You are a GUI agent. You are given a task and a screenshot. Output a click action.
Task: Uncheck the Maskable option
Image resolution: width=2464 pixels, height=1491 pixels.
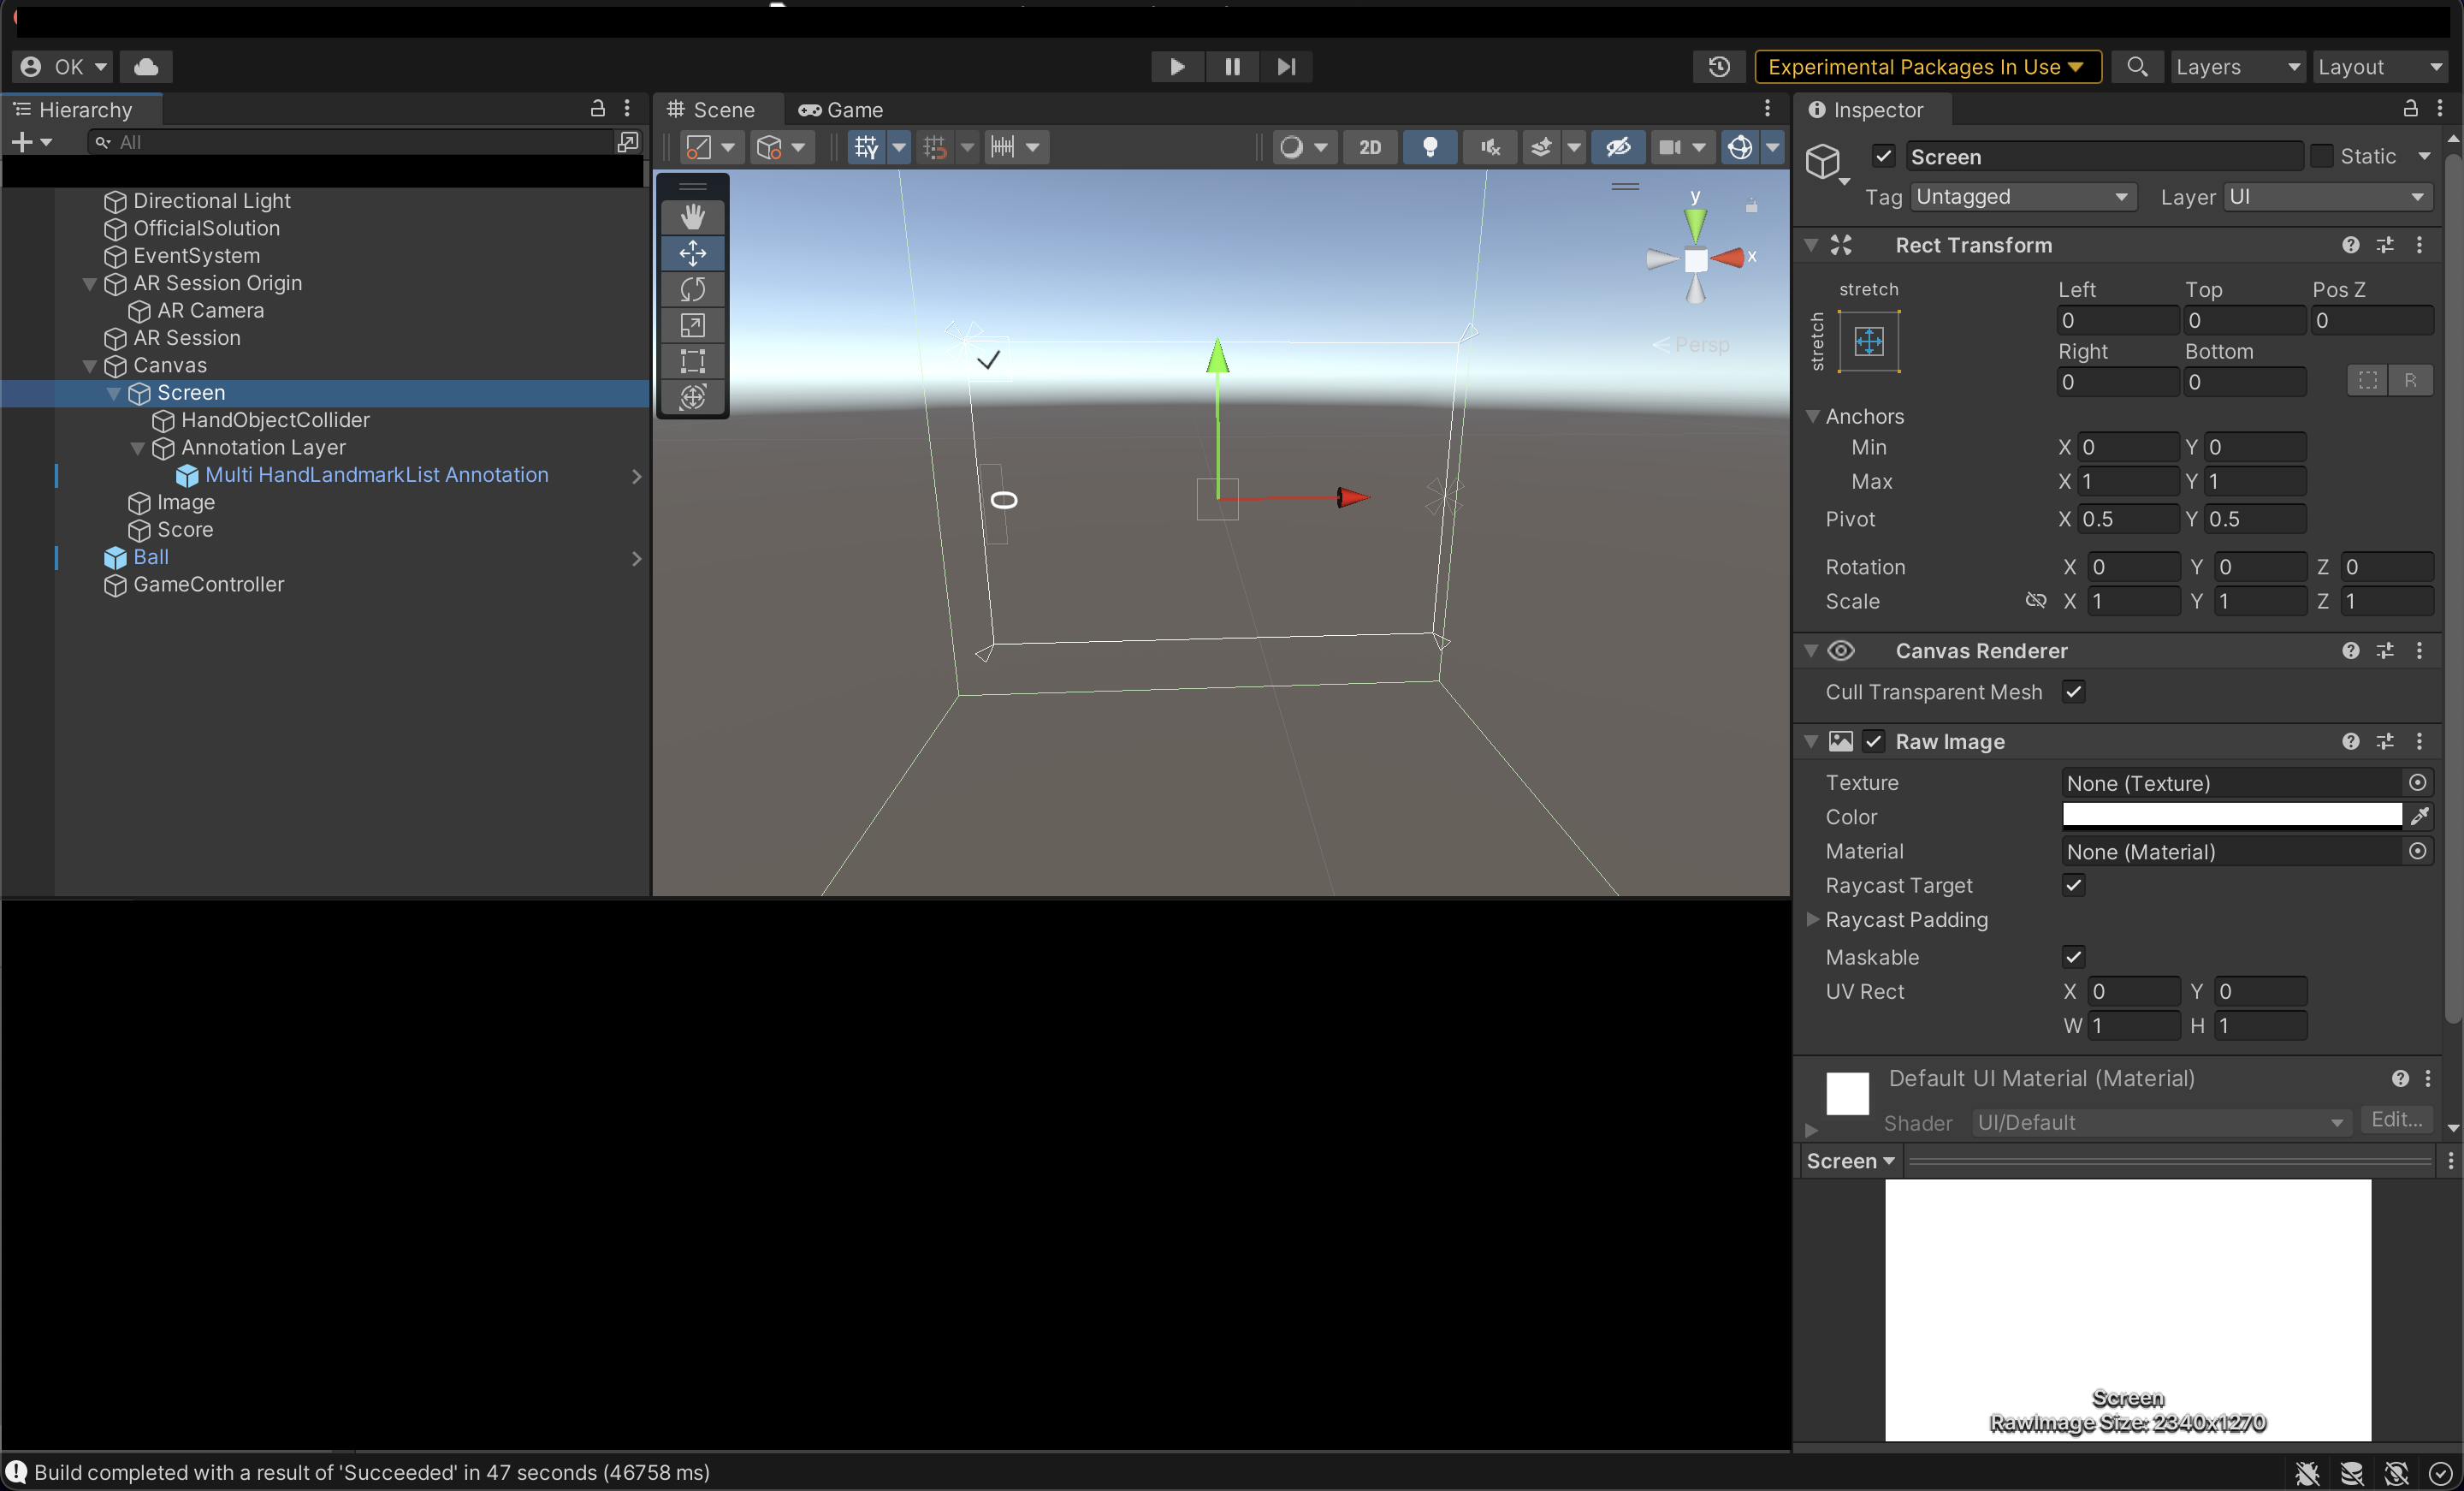click(2073, 957)
